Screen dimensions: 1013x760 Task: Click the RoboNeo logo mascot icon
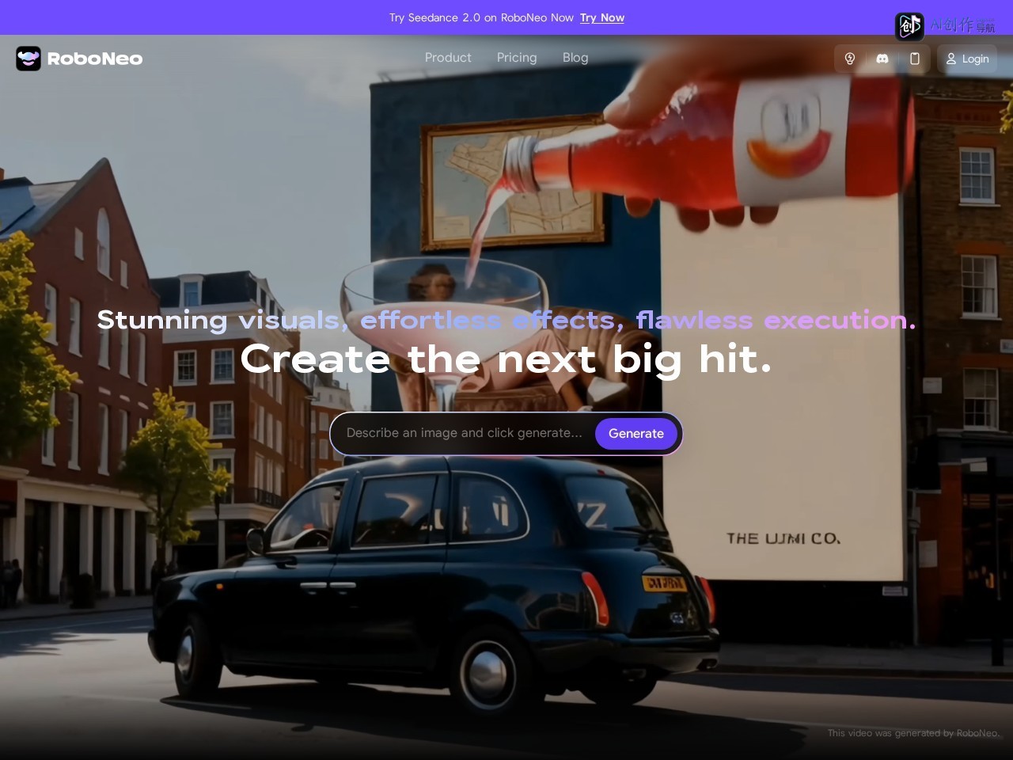pyautogui.click(x=28, y=59)
